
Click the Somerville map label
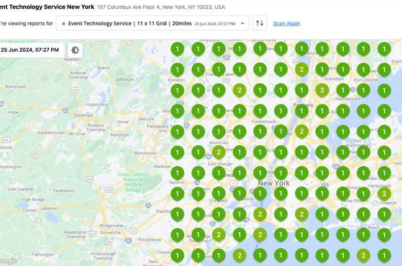(110, 233)
